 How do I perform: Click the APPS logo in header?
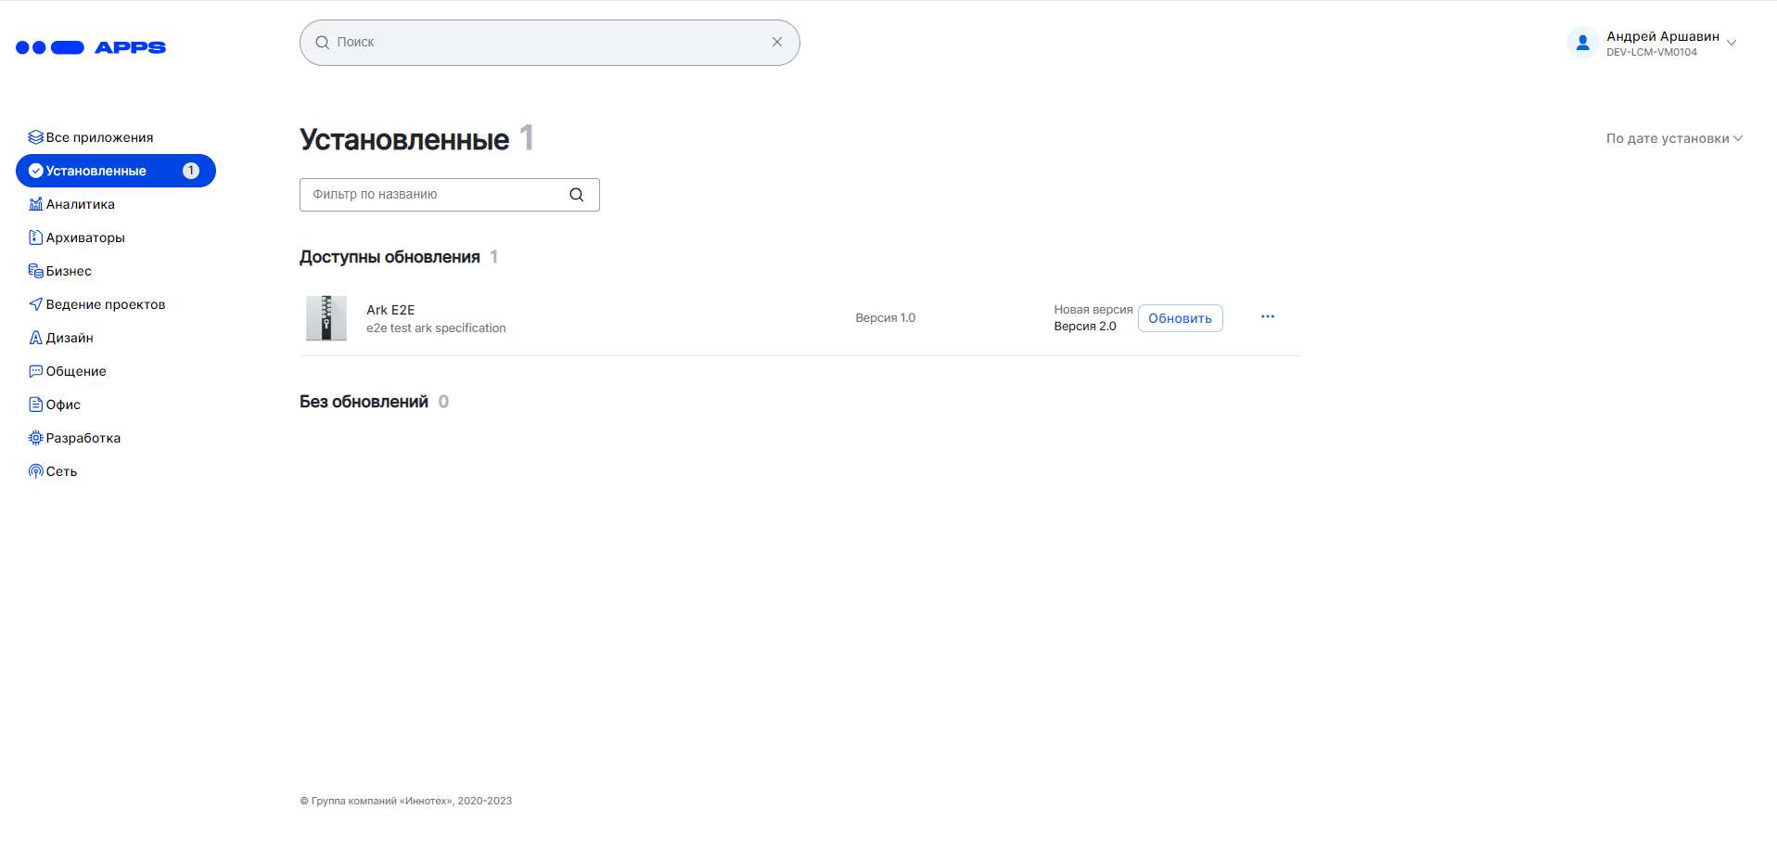(91, 47)
